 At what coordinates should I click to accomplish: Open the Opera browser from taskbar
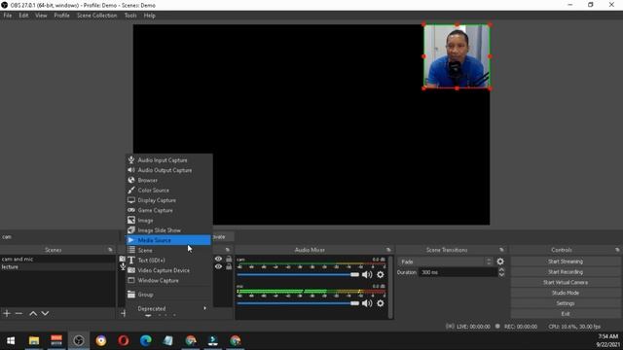tap(124, 340)
